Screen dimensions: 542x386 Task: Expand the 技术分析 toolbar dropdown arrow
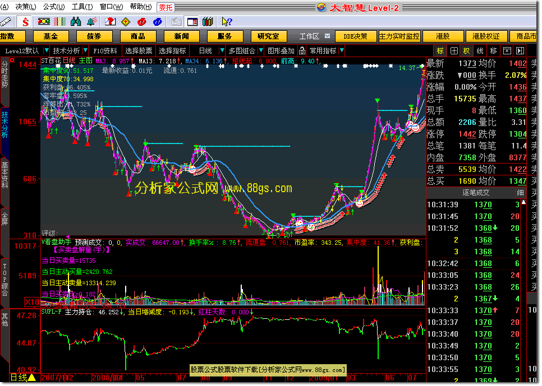tap(85, 51)
